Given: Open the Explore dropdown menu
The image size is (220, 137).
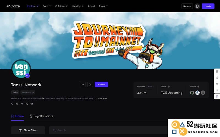Looking at the screenshot, I should pos(33,6).
